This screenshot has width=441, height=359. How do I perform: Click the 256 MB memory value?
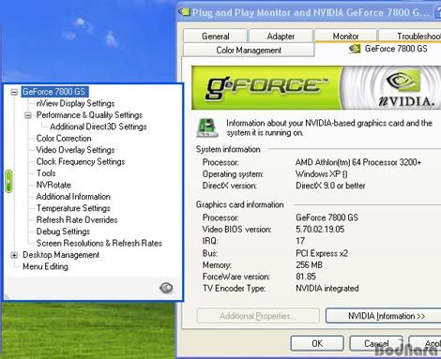pos(309,265)
